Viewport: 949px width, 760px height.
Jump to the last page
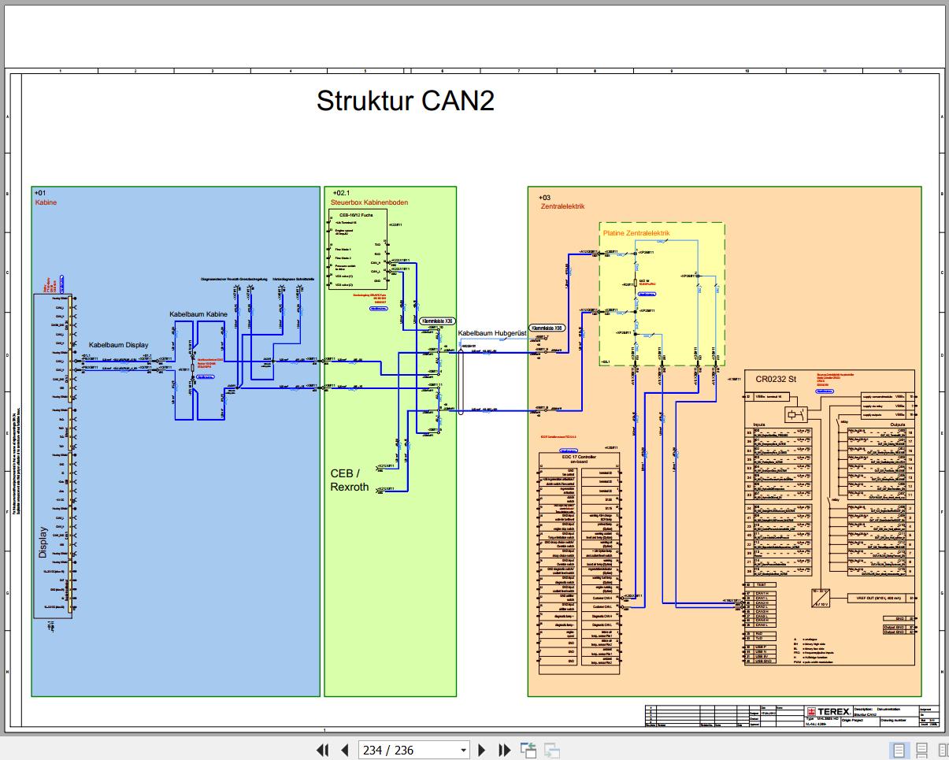(503, 751)
